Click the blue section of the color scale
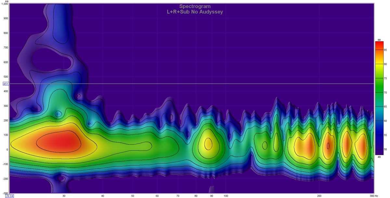This screenshot has height=198, width=390. pos(379,133)
